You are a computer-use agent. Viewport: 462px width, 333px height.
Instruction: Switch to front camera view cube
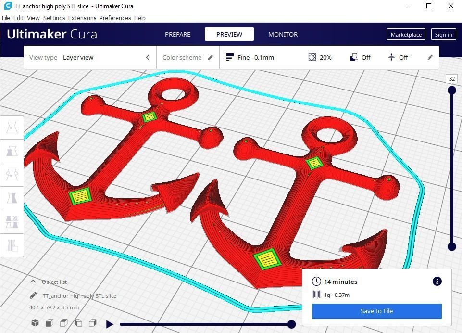click(x=50, y=323)
